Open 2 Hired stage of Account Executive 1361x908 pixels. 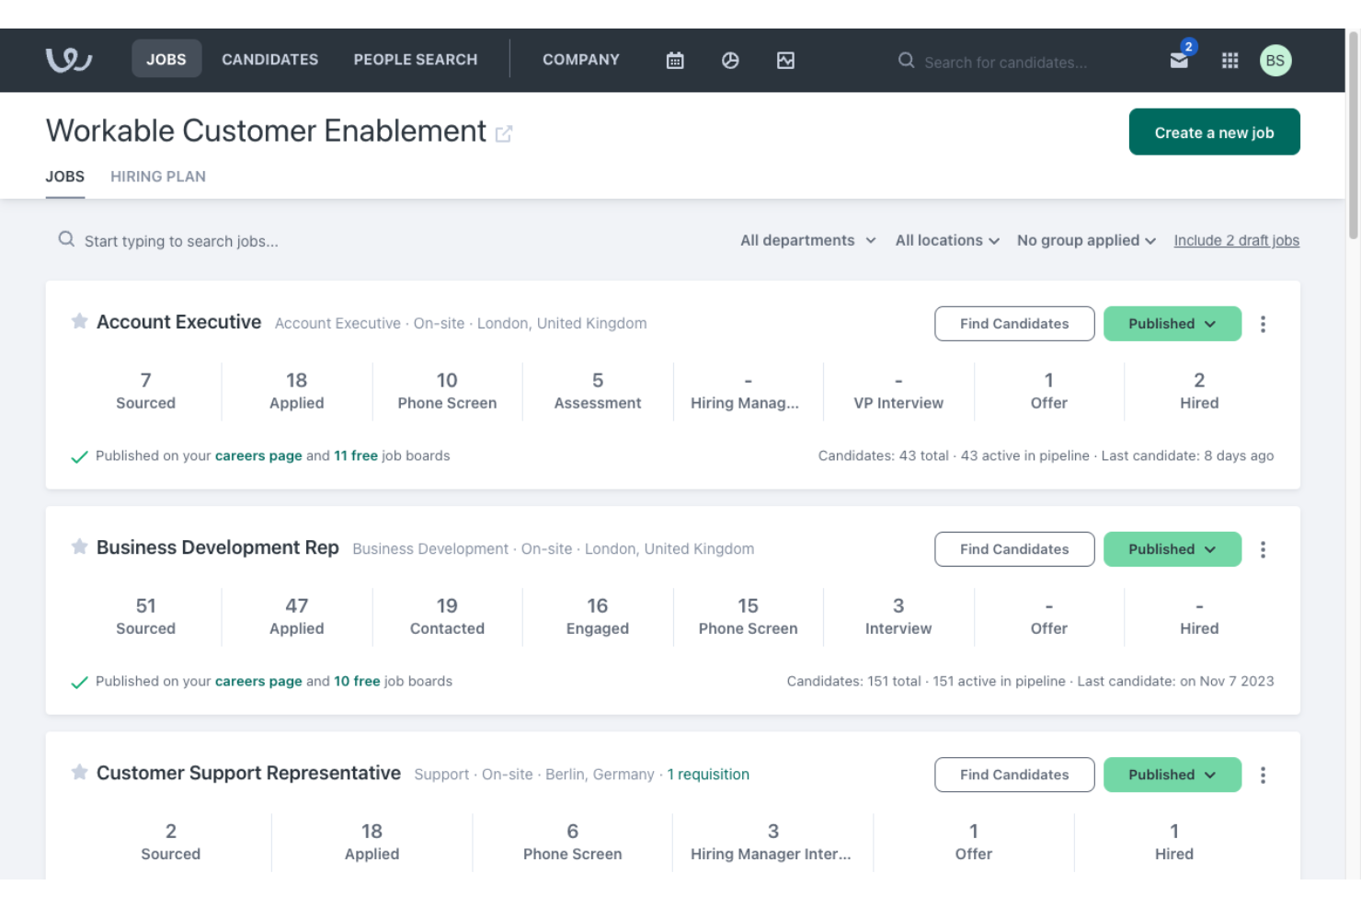tap(1199, 391)
